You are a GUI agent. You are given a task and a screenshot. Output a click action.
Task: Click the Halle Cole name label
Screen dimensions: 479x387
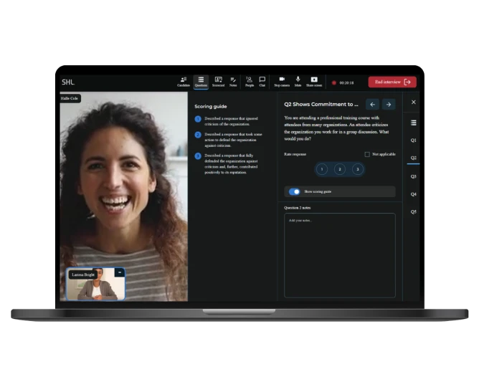(x=70, y=98)
